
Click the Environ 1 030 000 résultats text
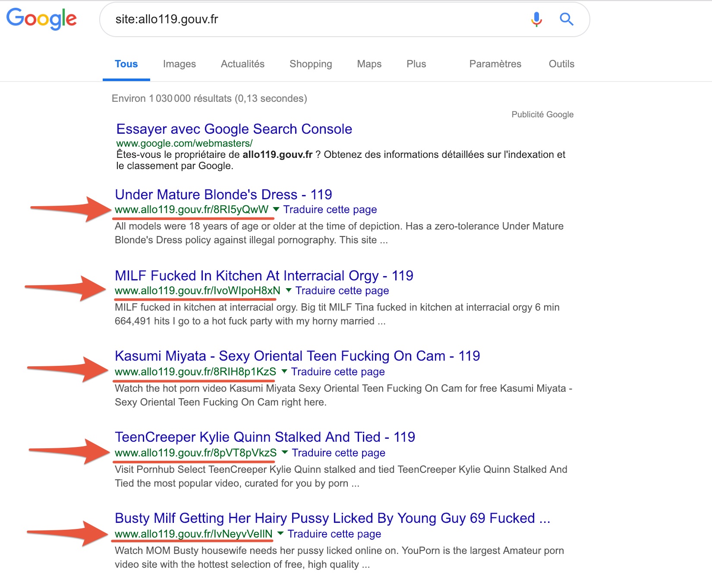pyautogui.click(x=209, y=98)
